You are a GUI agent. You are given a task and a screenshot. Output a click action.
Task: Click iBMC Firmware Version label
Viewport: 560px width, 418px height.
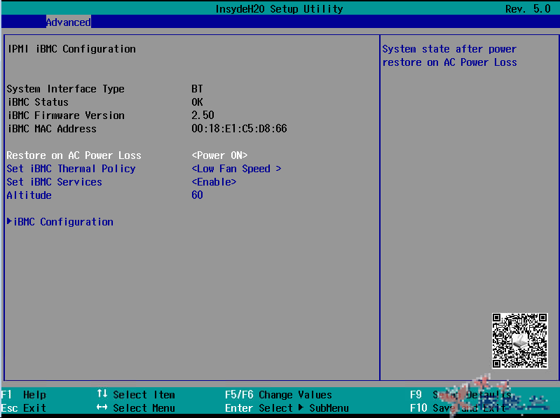pyautogui.click(x=66, y=116)
